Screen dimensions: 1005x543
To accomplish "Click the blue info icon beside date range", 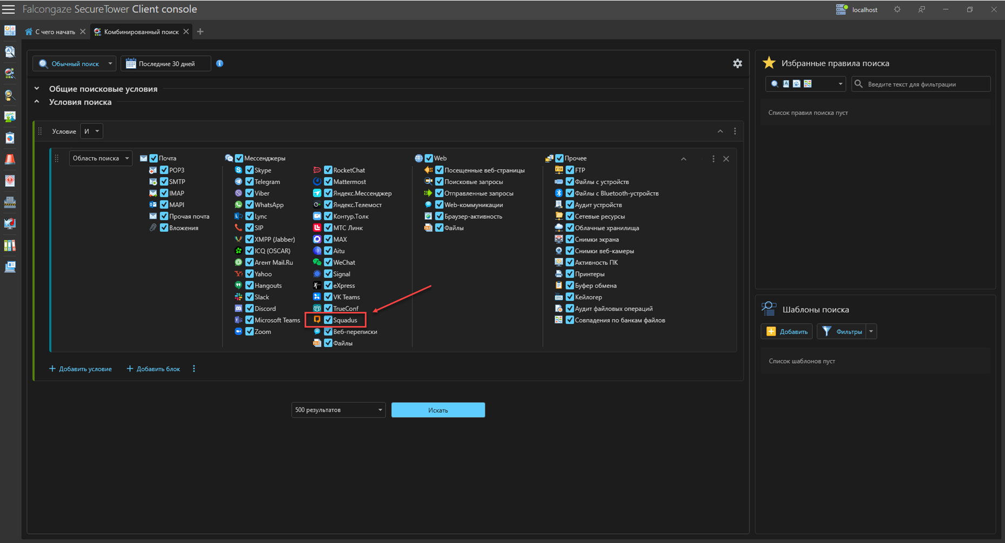I will [x=219, y=64].
